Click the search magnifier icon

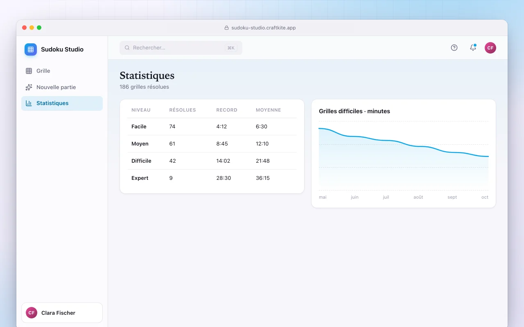pyautogui.click(x=127, y=48)
